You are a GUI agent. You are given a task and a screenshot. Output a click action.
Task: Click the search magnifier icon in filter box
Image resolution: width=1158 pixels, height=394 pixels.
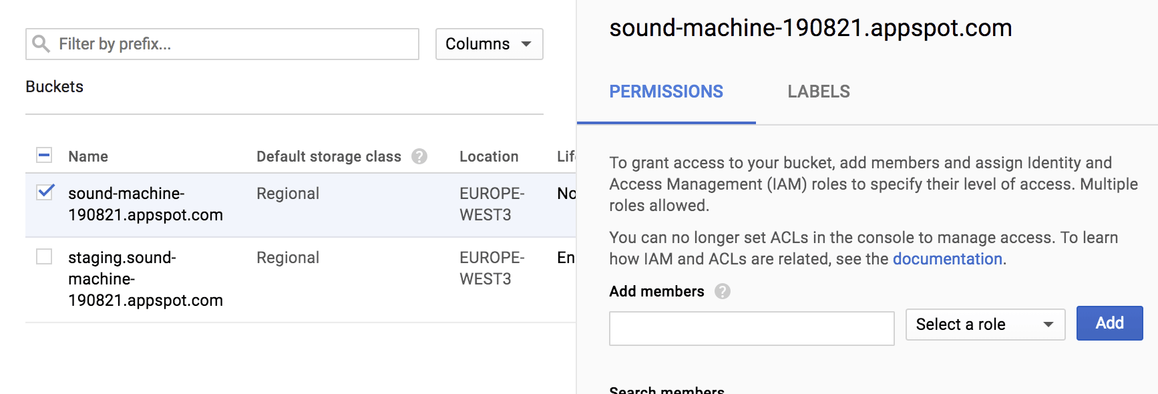(41, 44)
